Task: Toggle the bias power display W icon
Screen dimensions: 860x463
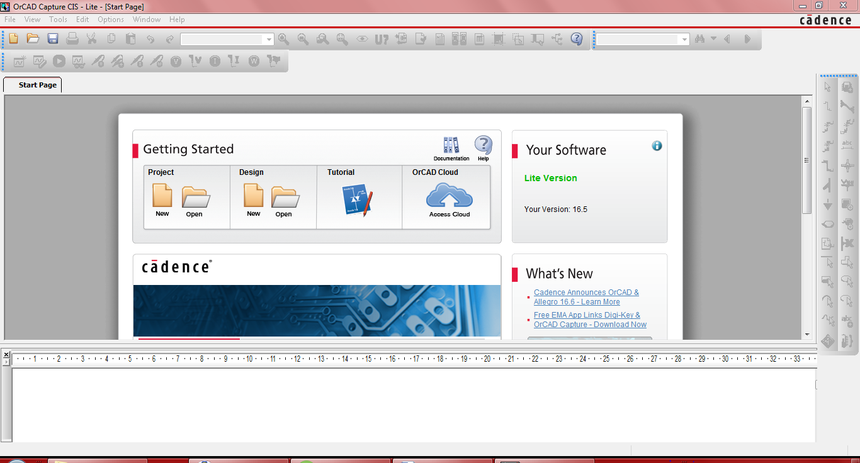Action: pos(254,62)
